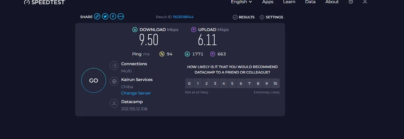Viewport: 404px width, 139px height.
Task: Share result on Twitter
Action: point(105,17)
